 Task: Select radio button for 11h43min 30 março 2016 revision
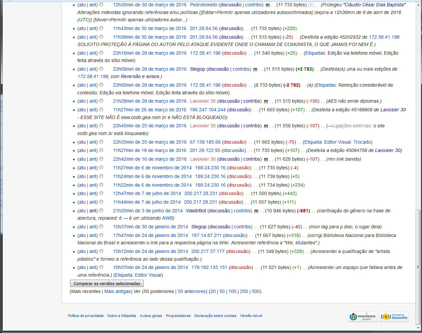click(x=101, y=28)
